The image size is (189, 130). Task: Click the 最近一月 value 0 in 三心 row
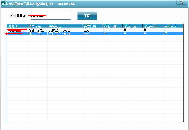pos(125,33)
